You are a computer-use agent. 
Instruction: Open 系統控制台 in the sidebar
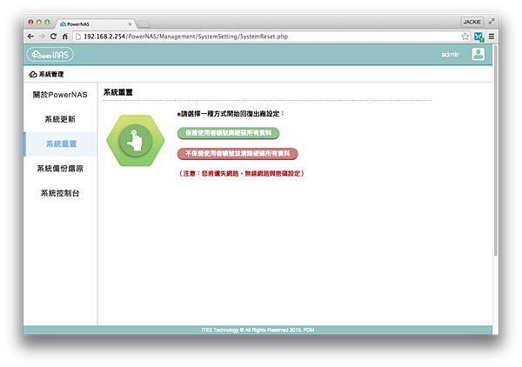(60, 193)
